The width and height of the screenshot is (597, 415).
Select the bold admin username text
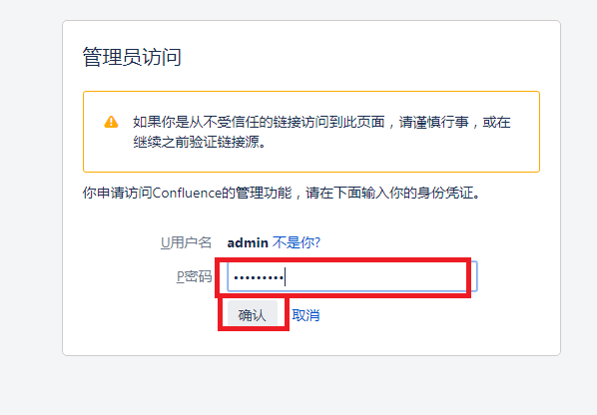coord(248,242)
